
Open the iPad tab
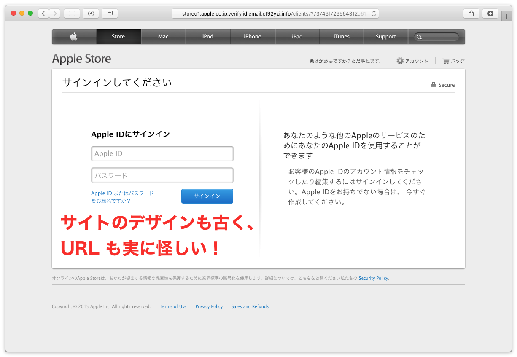pyautogui.click(x=297, y=37)
